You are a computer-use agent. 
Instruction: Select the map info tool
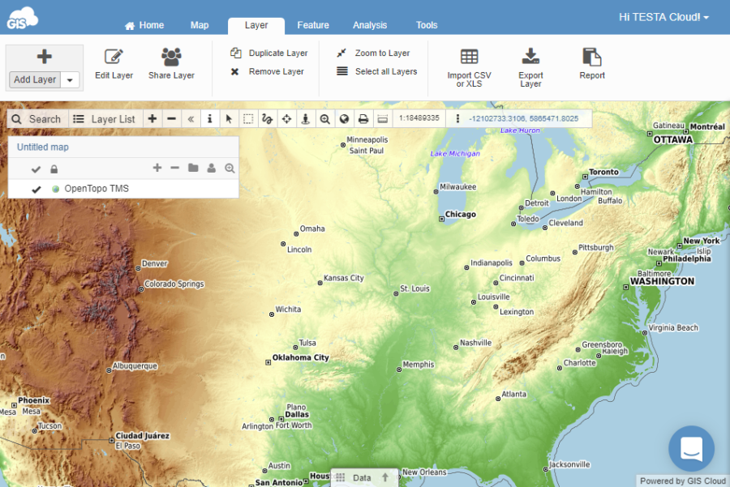click(209, 118)
